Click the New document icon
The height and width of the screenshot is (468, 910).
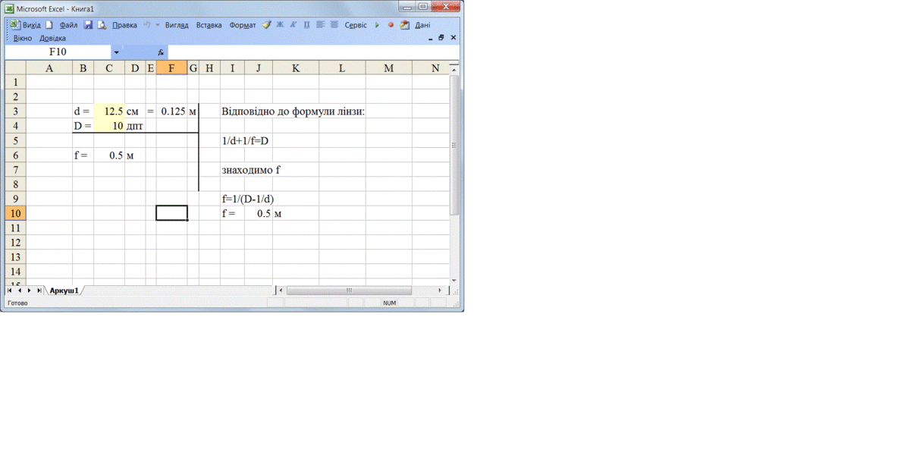[x=49, y=25]
